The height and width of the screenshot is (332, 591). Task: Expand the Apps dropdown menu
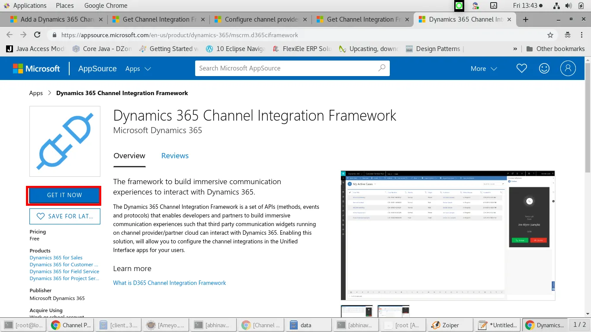coord(138,69)
